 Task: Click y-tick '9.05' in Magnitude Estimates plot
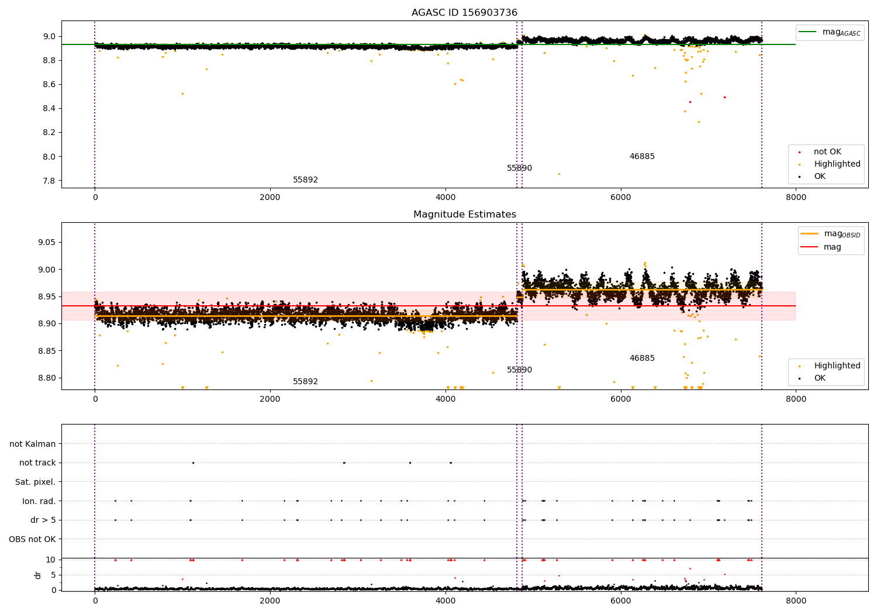(47, 243)
